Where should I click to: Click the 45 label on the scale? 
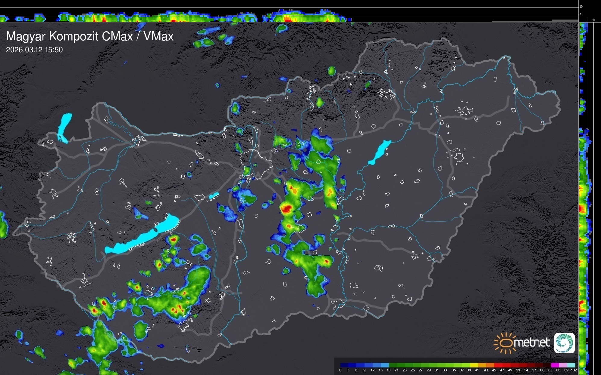[494, 370]
